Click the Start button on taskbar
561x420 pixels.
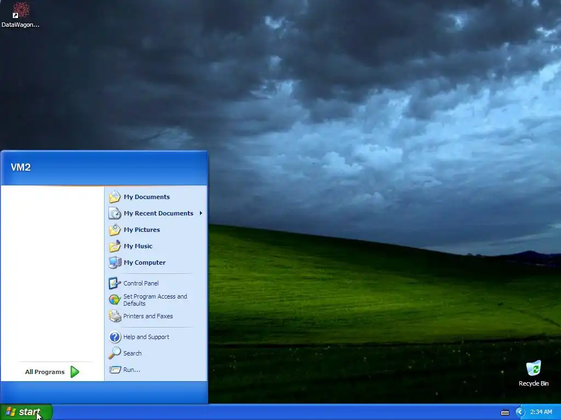(x=26, y=412)
